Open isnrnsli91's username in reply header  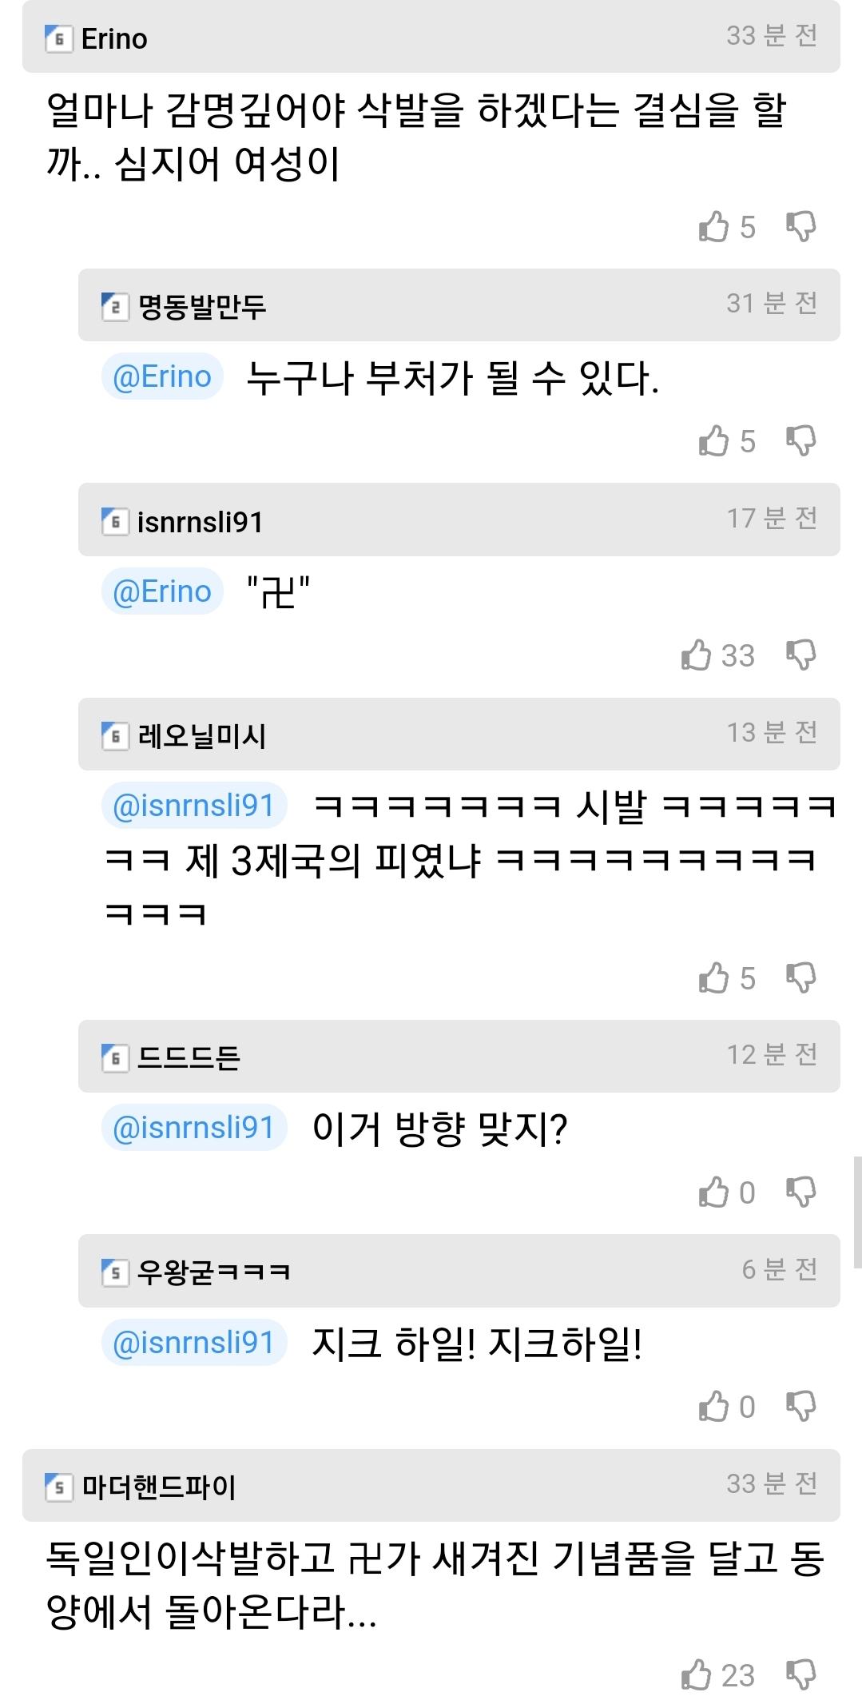click(200, 522)
